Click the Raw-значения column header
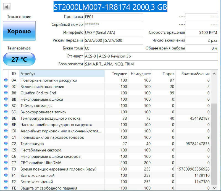 coord(193,74)
